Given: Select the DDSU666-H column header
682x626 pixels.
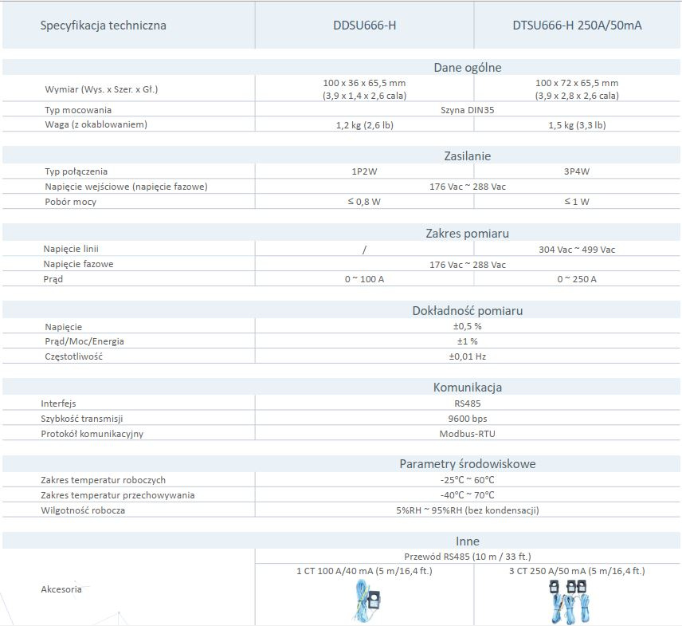Looking at the screenshot, I should (364, 26).
